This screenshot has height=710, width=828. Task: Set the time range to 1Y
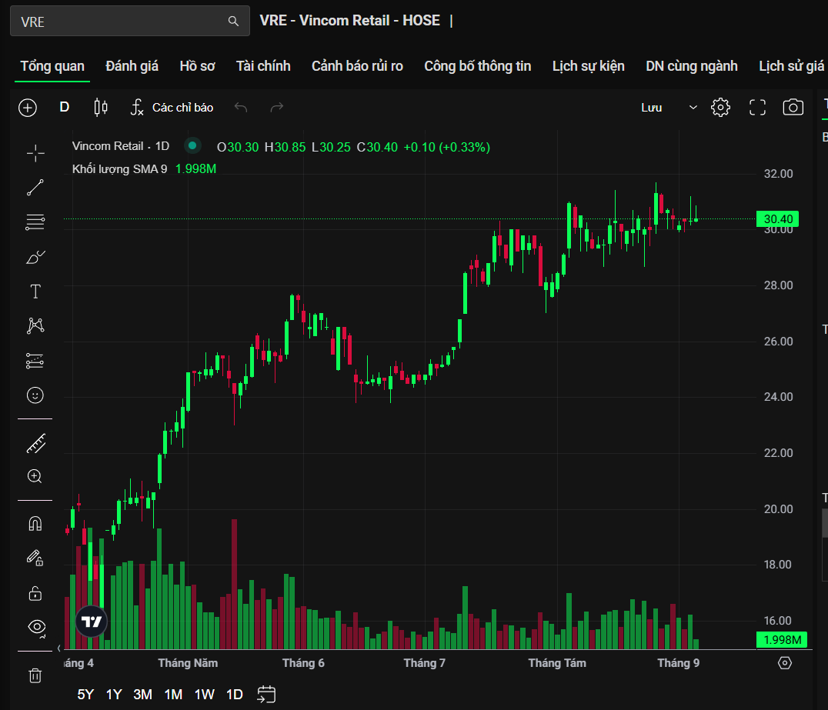click(114, 695)
